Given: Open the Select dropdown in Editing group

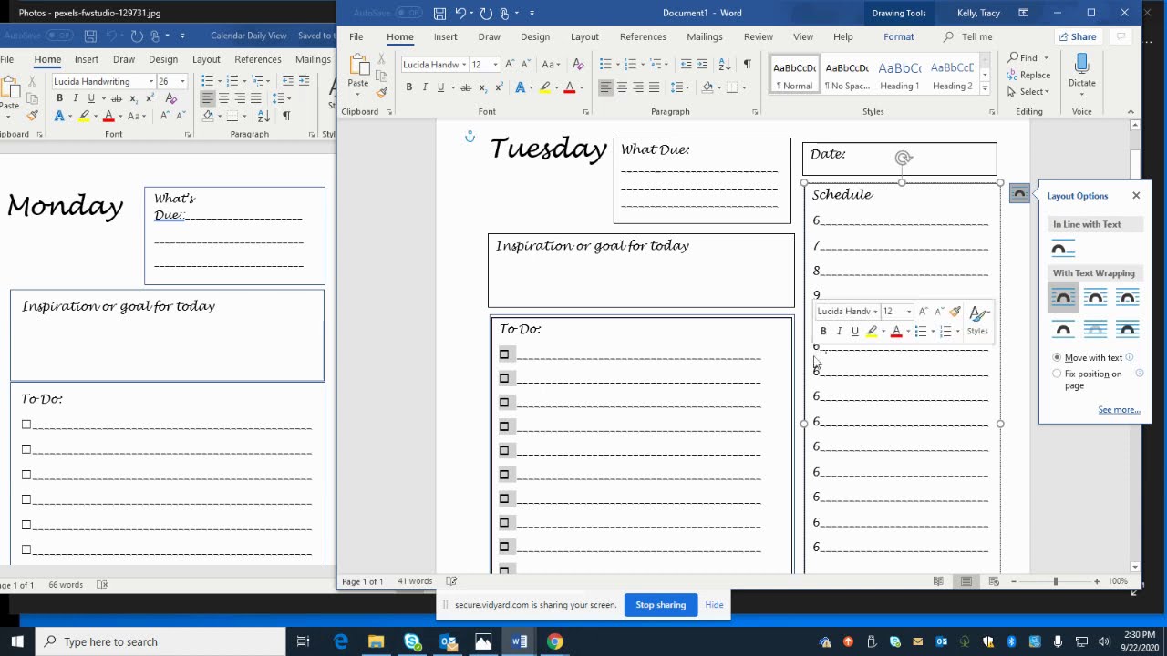Looking at the screenshot, I should [x=1028, y=92].
